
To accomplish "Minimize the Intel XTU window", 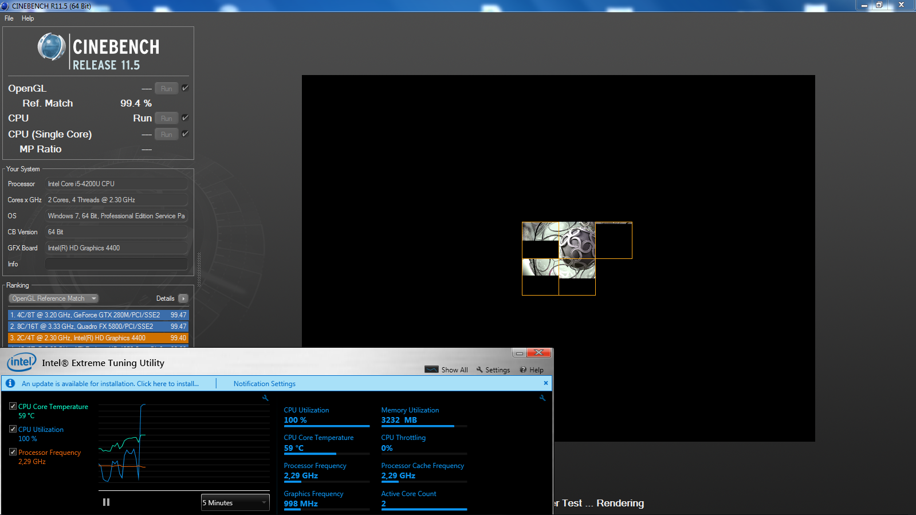I will point(519,353).
